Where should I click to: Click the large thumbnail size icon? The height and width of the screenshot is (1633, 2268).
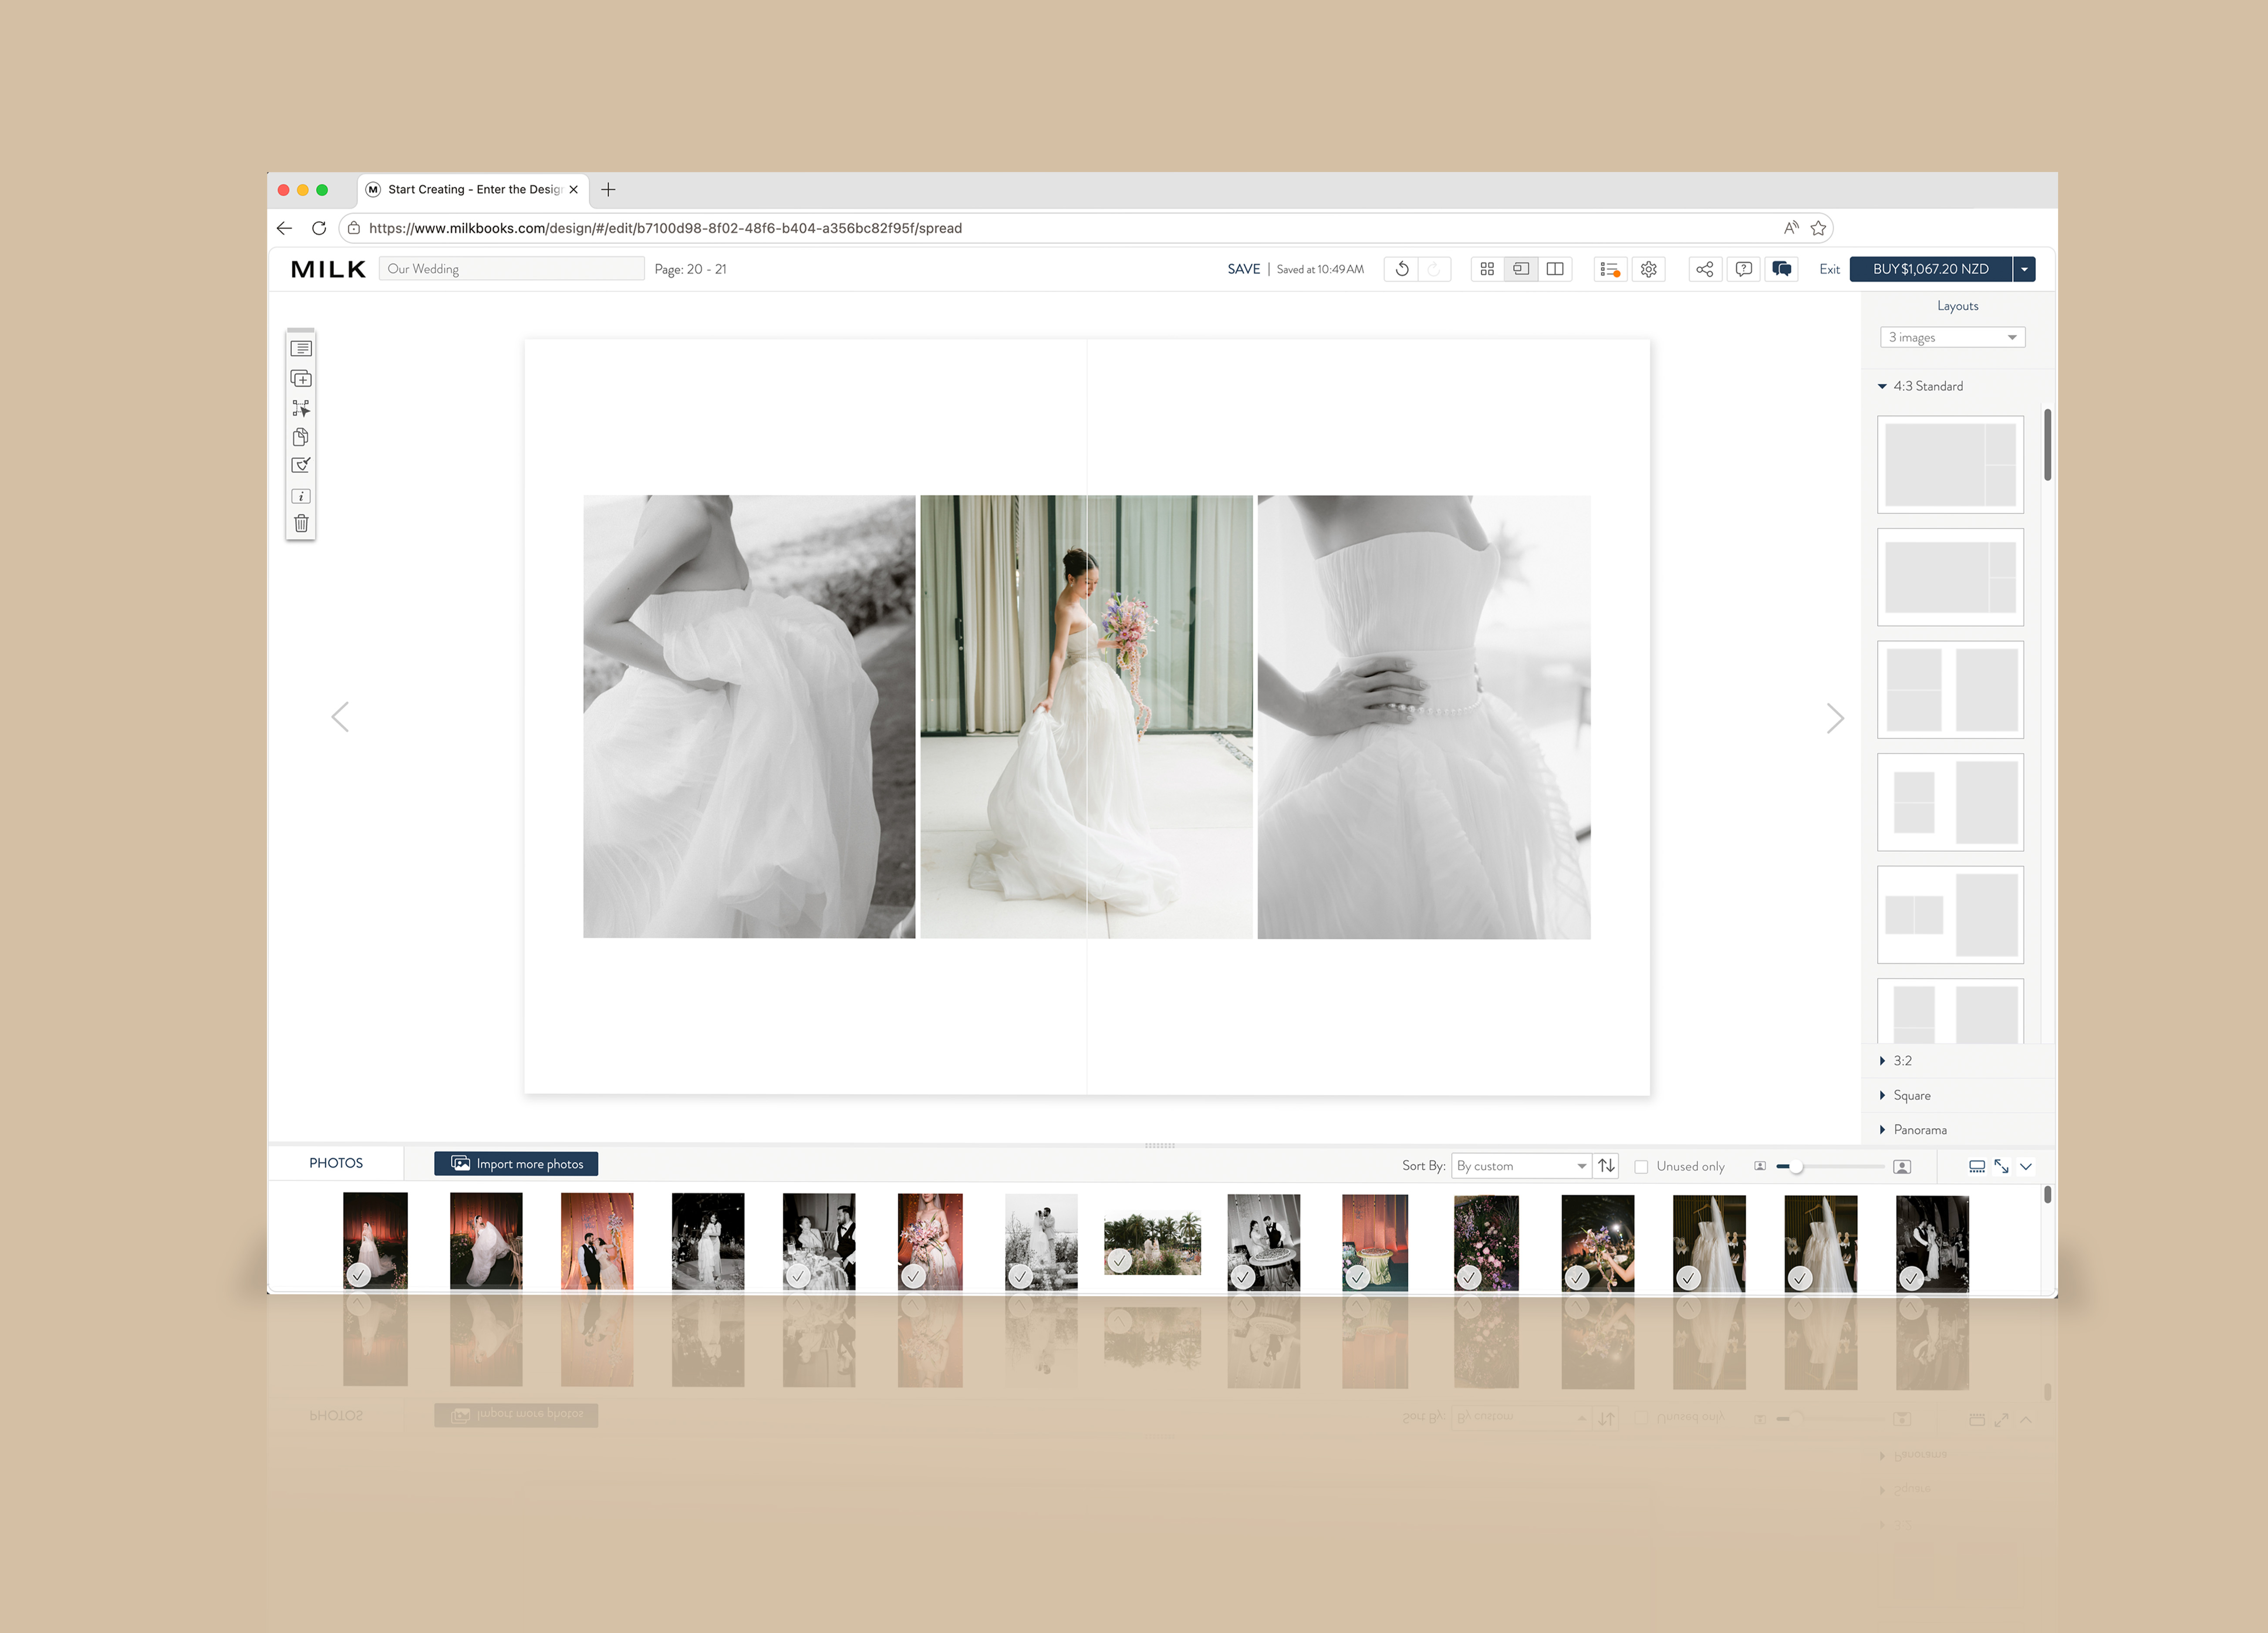tap(1902, 1167)
